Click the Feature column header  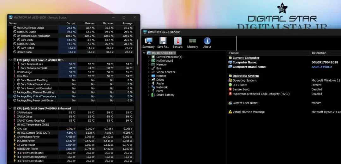click(x=234, y=53)
